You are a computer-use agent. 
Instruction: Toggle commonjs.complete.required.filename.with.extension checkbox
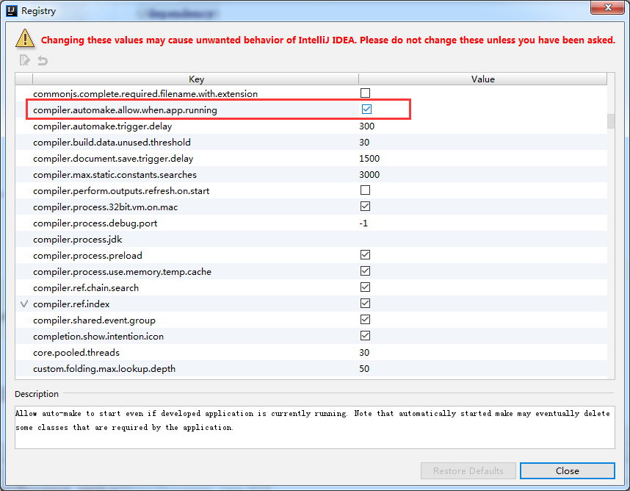365,93
